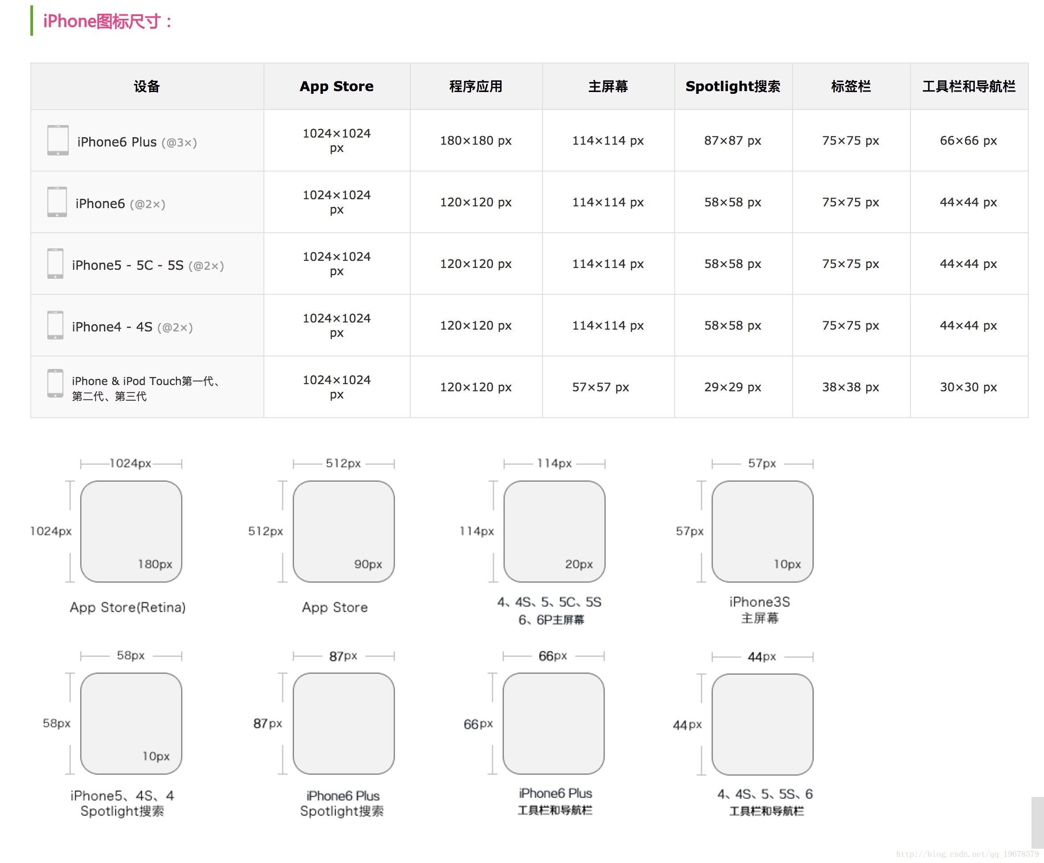
Task: Click the App Store(Retina) caption
Action: pos(128,607)
